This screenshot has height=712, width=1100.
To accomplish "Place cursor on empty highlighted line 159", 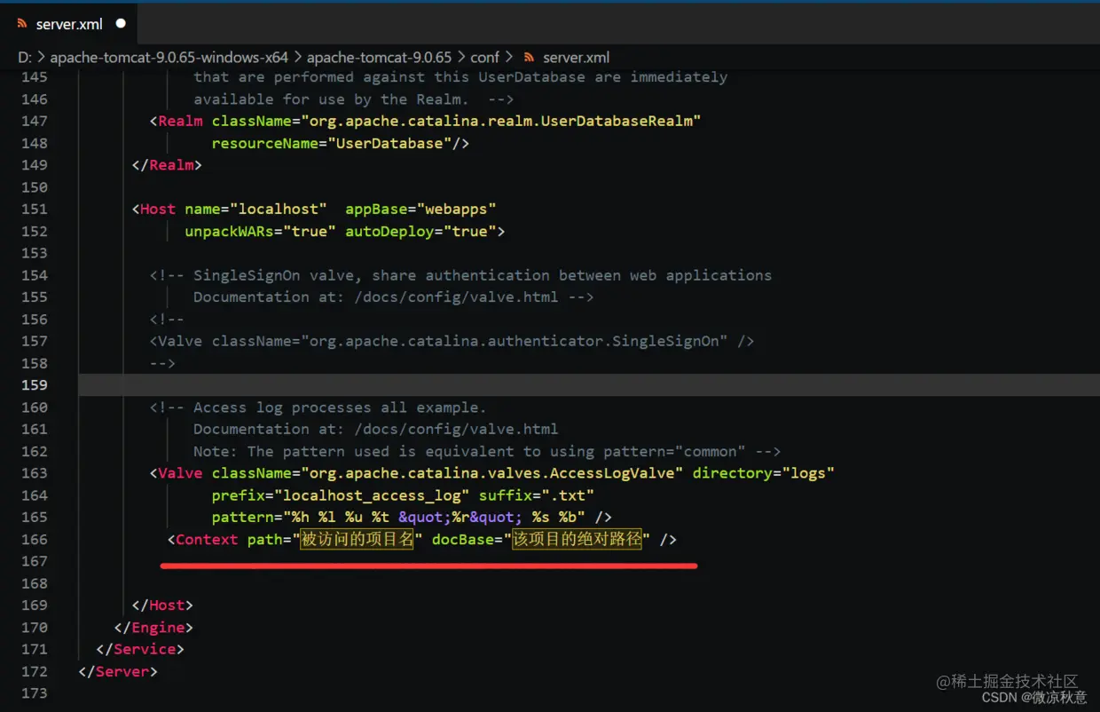I will pos(589,384).
